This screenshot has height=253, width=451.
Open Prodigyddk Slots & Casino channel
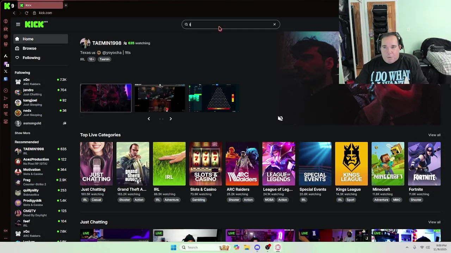[x=41, y=202]
